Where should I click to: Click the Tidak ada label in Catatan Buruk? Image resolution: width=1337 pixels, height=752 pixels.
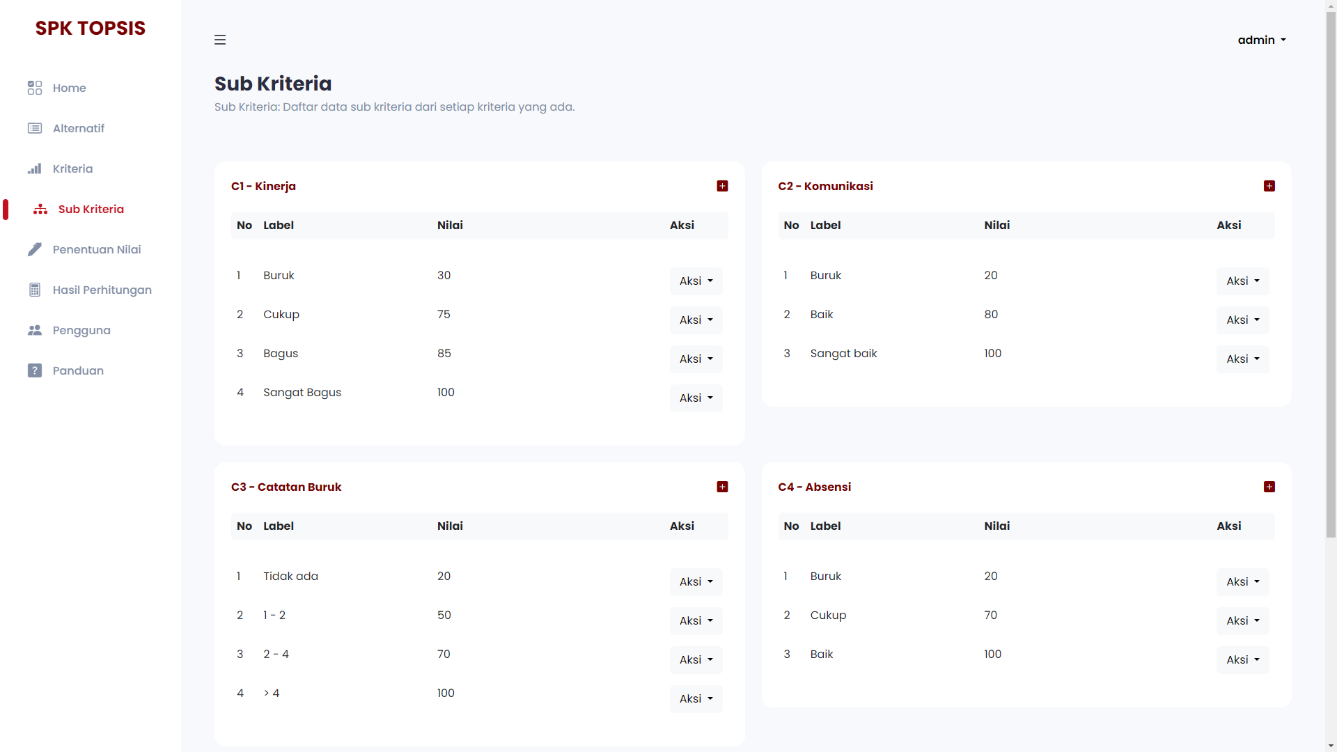[290, 577]
